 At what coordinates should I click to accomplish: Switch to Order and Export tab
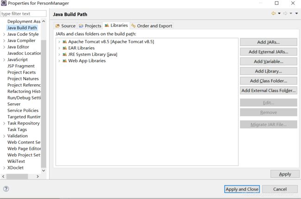point(151,26)
